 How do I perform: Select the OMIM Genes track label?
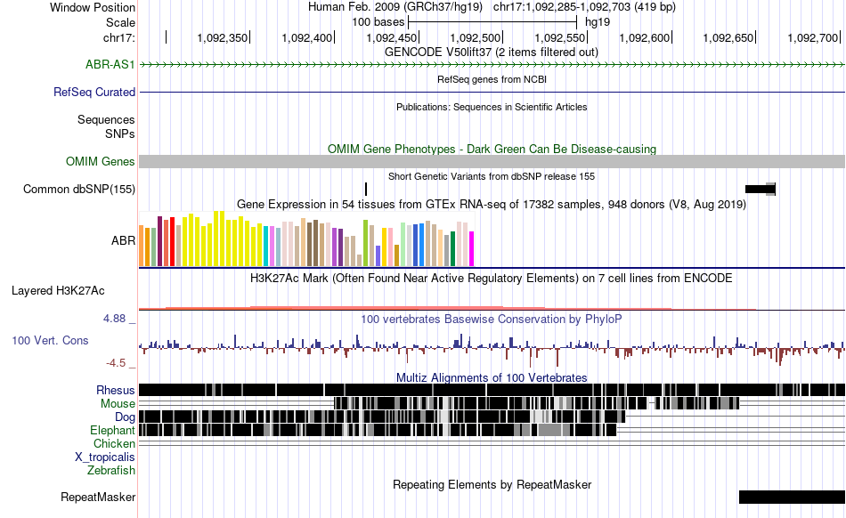click(x=101, y=162)
